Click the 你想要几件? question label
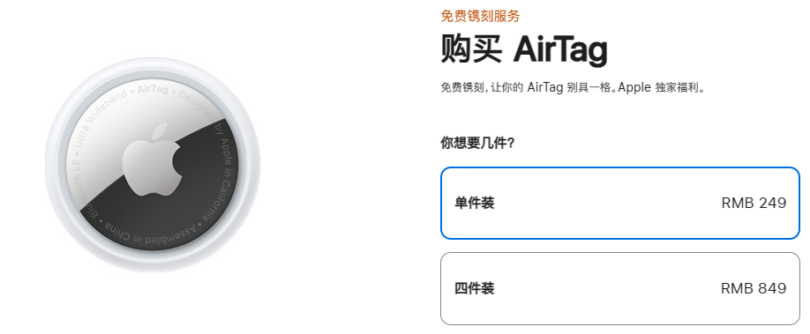The height and width of the screenshot is (334, 810). coord(477,143)
